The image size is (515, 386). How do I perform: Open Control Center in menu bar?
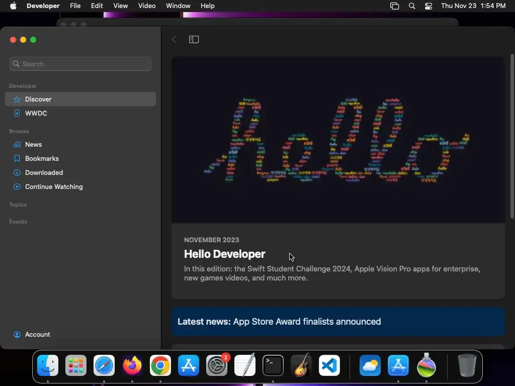(x=428, y=6)
